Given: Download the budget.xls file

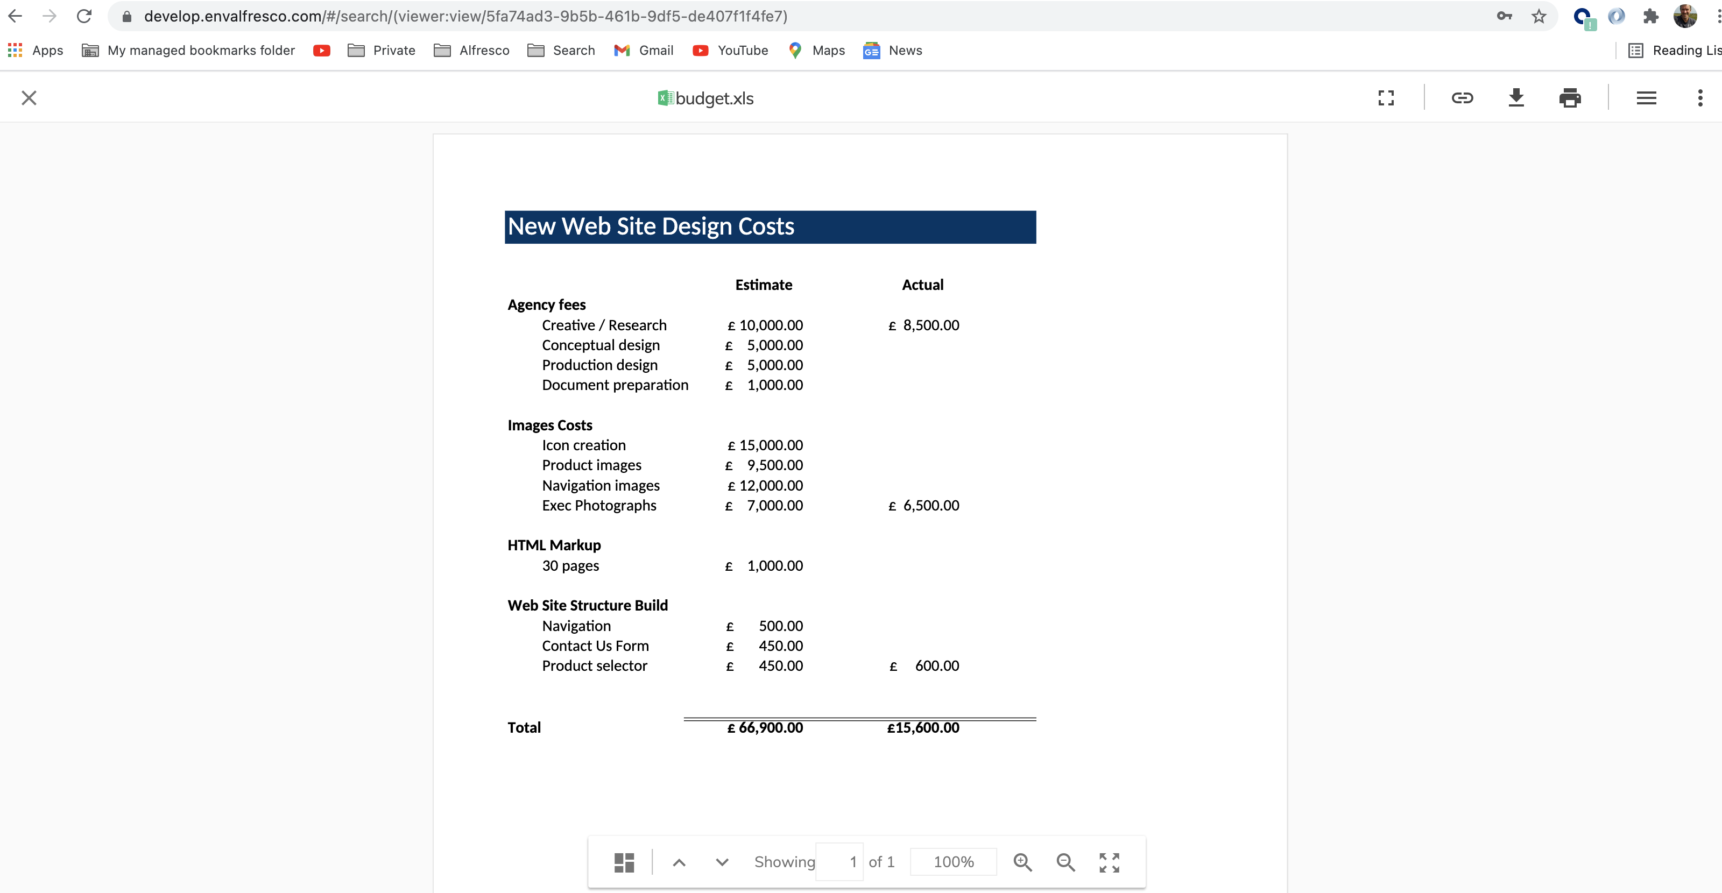Looking at the screenshot, I should pos(1516,97).
